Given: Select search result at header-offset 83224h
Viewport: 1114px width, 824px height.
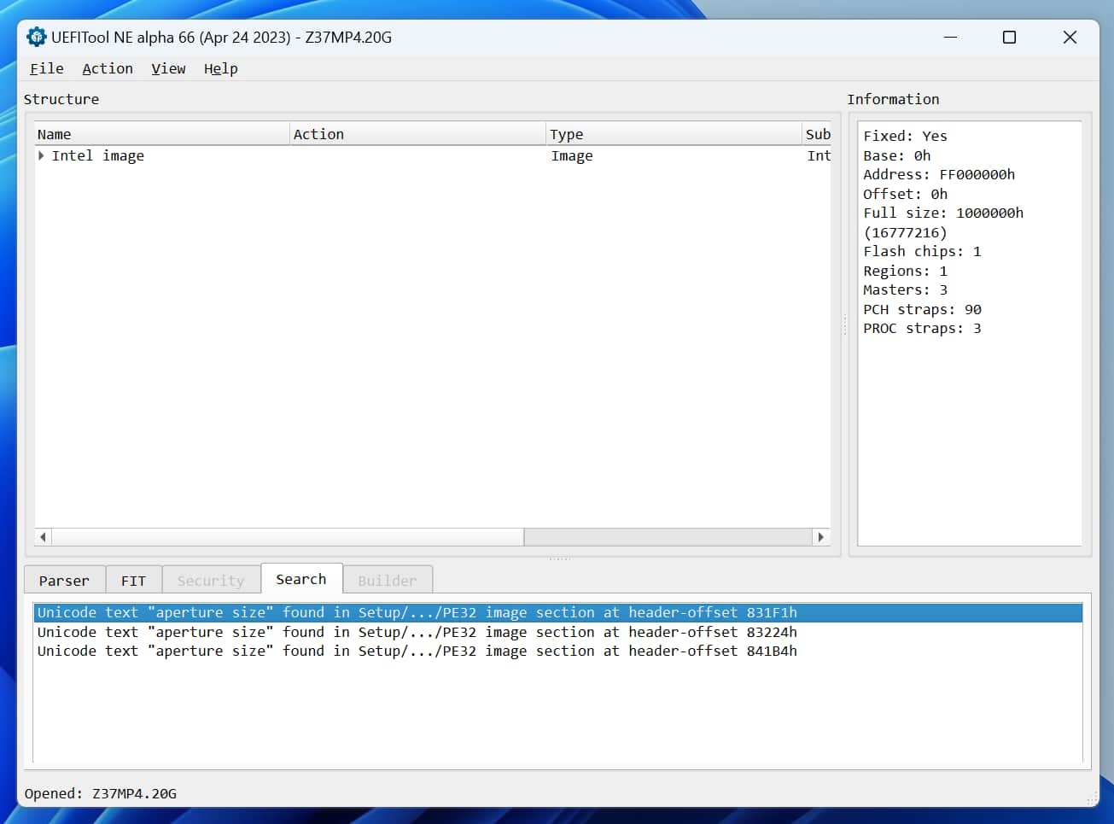Looking at the screenshot, I should (x=417, y=632).
